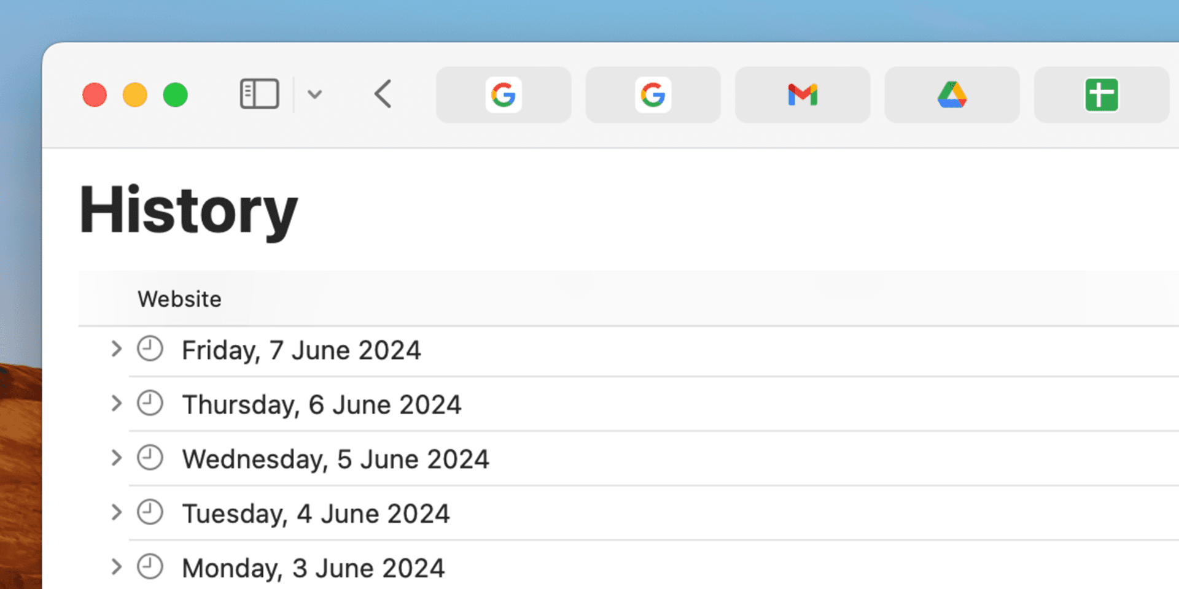The width and height of the screenshot is (1179, 589).
Task: Open Google Drive from the favorites bar
Action: 952,94
